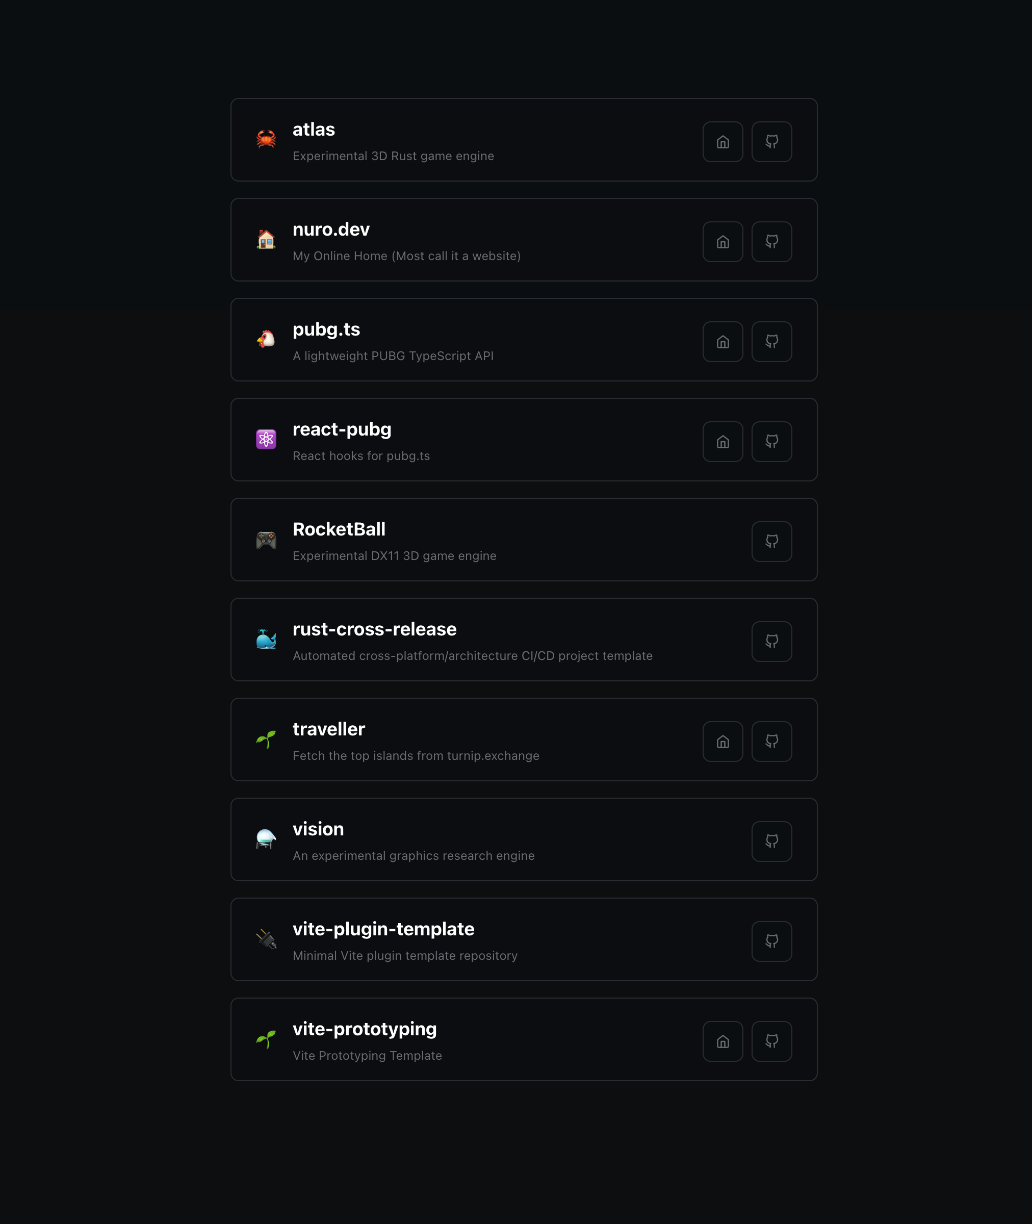1032x1224 pixels.
Task: Open the vite-plugin-template GitHub repository icon
Action: pos(771,941)
